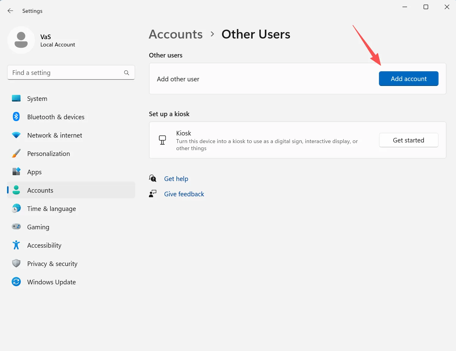Open the Apps settings page
The height and width of the screenshot is (351, 456).
71,172
